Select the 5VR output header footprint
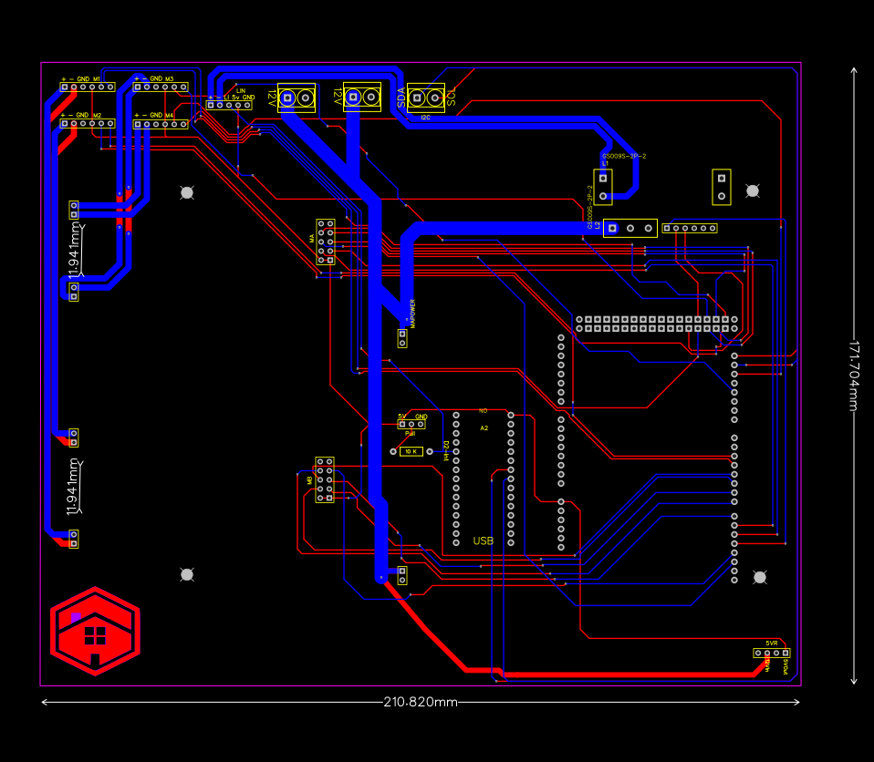 (x=771, y=653)
